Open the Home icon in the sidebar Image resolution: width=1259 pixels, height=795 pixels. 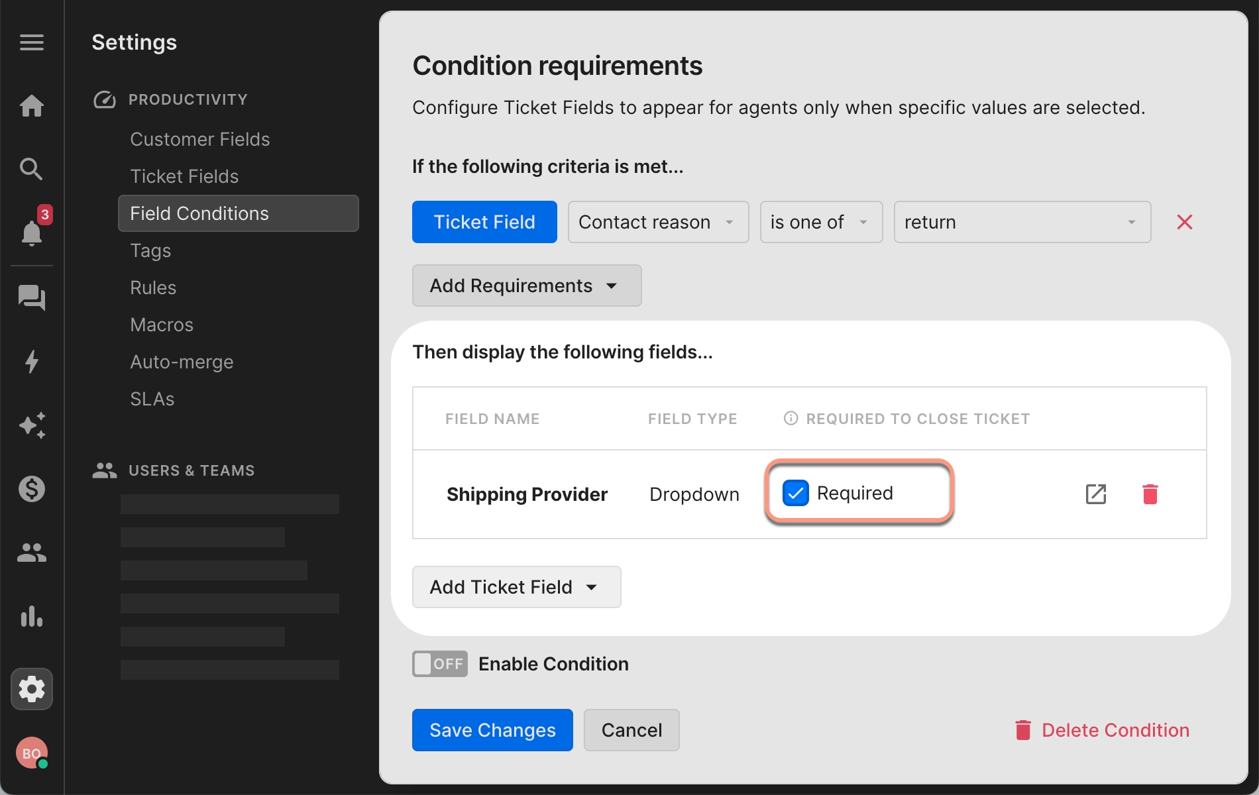[31, 106]
